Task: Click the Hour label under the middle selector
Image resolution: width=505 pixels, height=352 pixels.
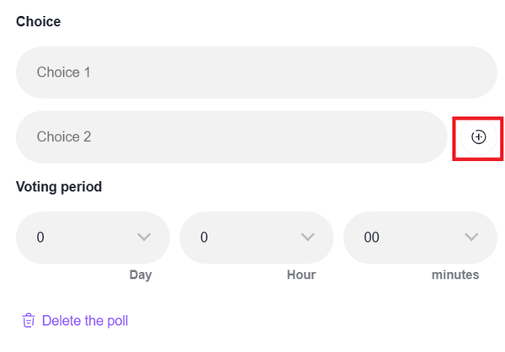Action: [x=300, y=275]
